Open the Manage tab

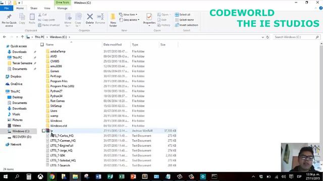tap(63, 8)
